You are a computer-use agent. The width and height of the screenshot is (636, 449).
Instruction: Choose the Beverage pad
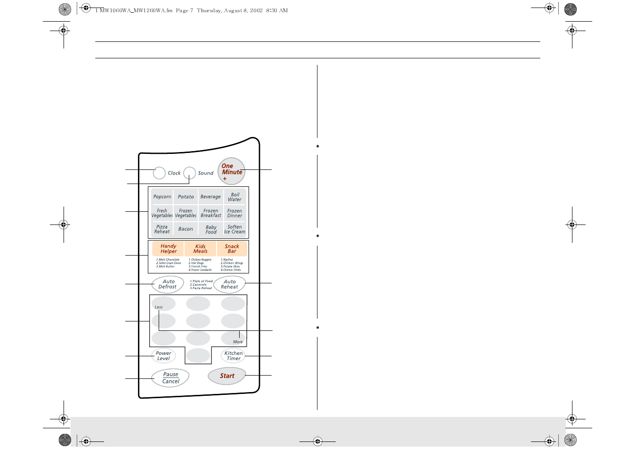pos(210,197)
